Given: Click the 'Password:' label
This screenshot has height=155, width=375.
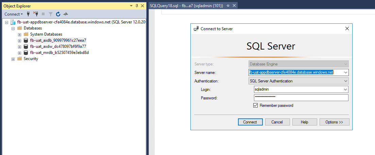Looking at the screenshot, I should click(209, 98).
